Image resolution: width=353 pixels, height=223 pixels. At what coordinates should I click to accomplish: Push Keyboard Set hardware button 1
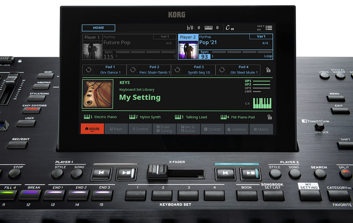pos(136,195)
